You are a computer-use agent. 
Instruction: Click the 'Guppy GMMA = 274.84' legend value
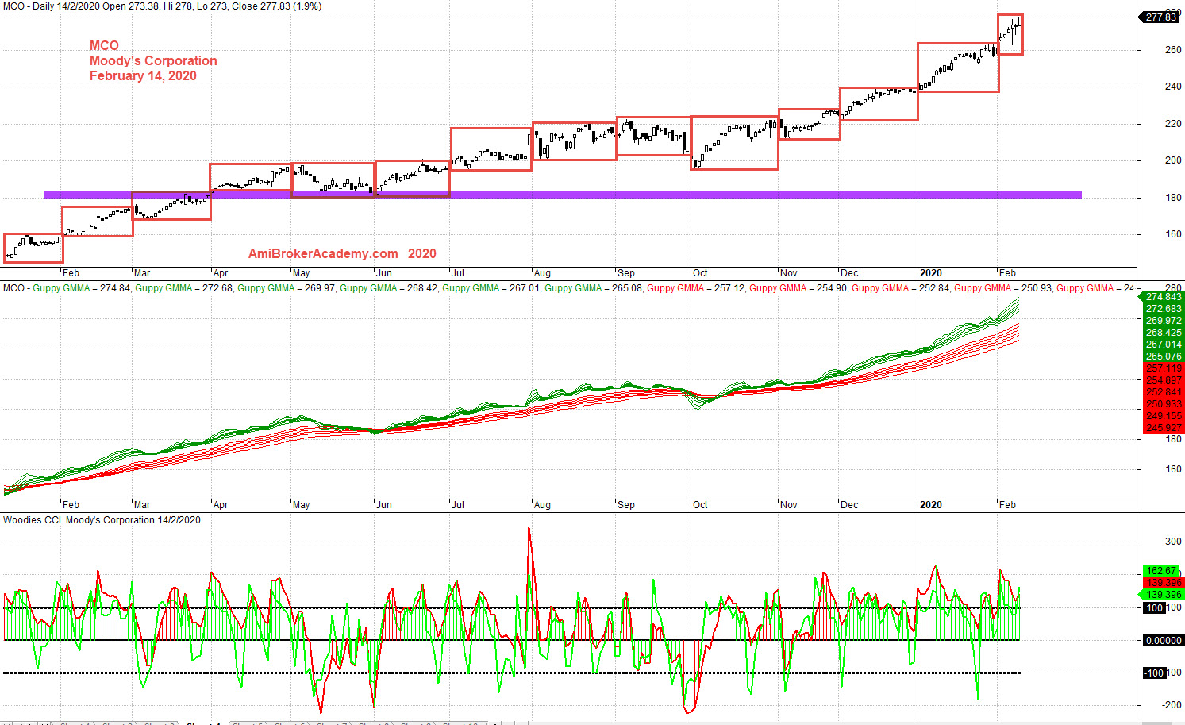pyautogui.click(x=82, y=288)
